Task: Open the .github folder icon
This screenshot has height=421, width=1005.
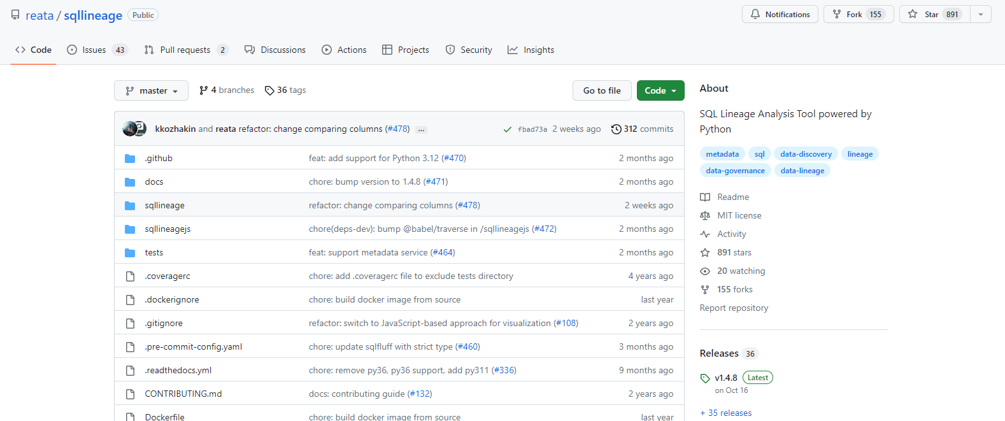Action: pyautogui.click(x=130, y=159)
